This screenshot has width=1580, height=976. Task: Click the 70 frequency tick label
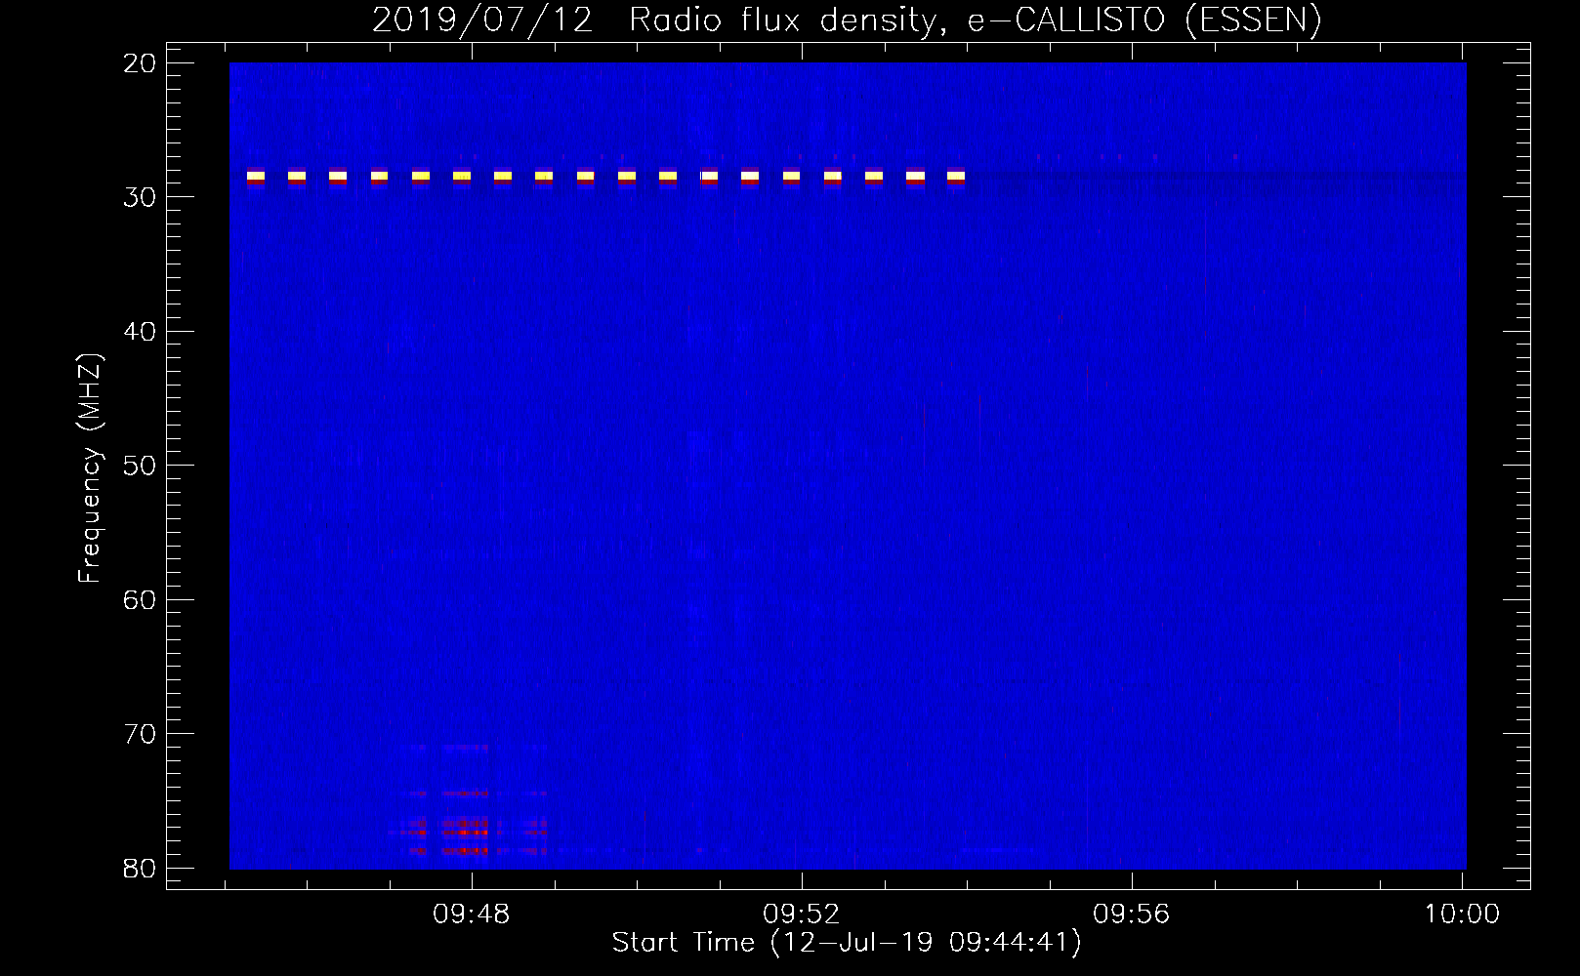tap(141, 734)
